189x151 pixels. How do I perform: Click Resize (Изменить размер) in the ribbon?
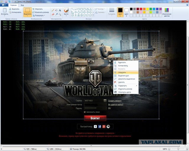click(x=41, y=12)
